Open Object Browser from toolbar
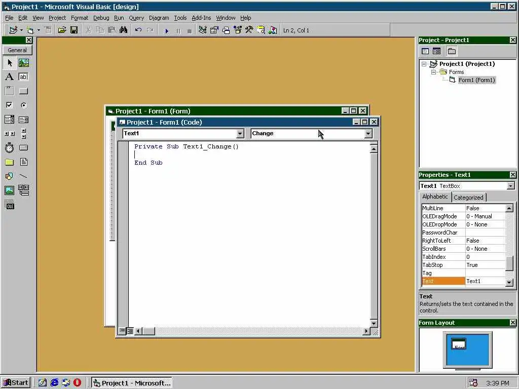519x389 pixels. [238, 30]
